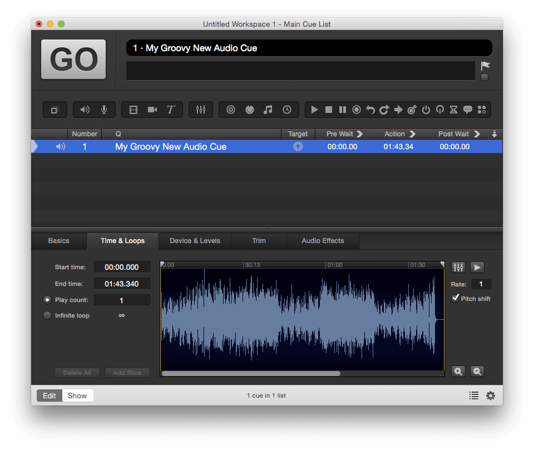Tick the flag checkbox below the flag icon
534x450 pixels.
click(x=484, y=77)
